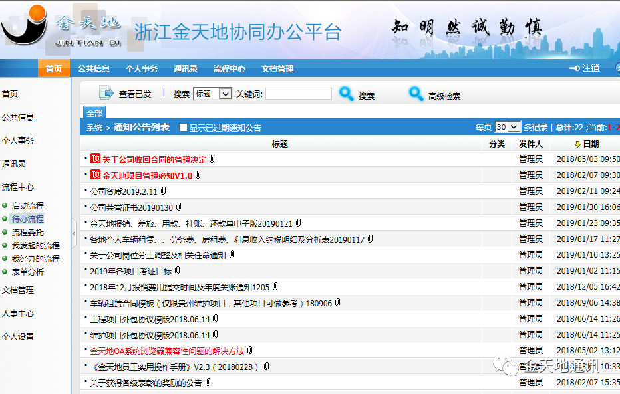The height and width of the screenshot is (394, 620).
Task: Click the 注销 logout icon
Action: (x=575, y=68)
